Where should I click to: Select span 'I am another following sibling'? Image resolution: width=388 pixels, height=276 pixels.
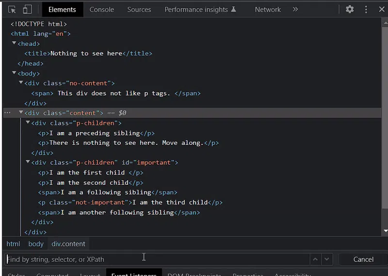coord(119,212)
